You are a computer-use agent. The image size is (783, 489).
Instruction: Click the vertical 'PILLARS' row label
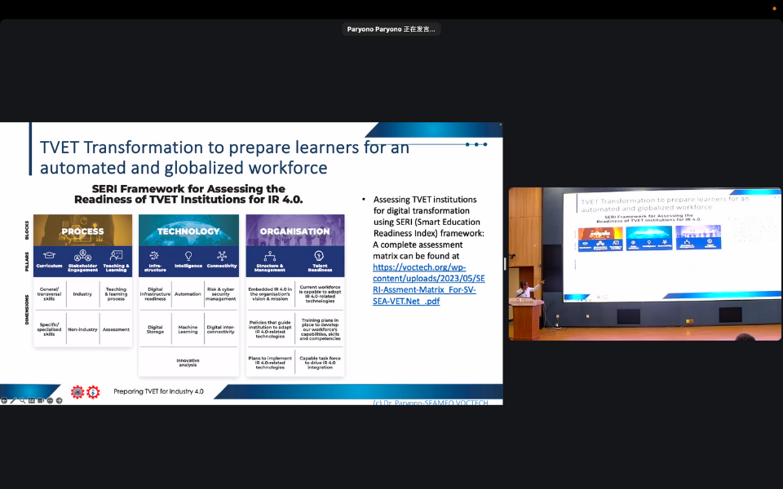(27, 262)
